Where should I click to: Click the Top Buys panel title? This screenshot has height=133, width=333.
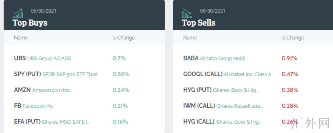(x=30, y=23)
